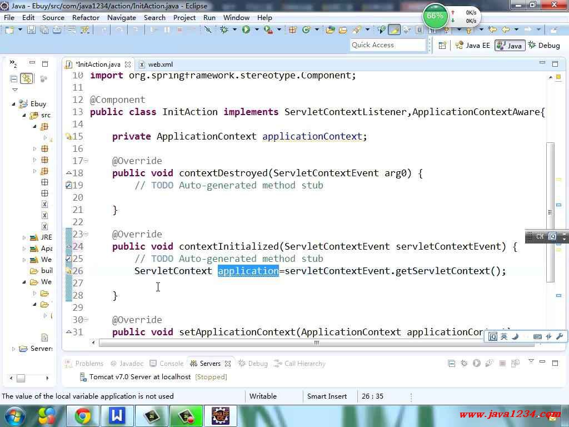Expand the Servers project node
Viewport: 569px width, 427px height.
tap(13, 349)
